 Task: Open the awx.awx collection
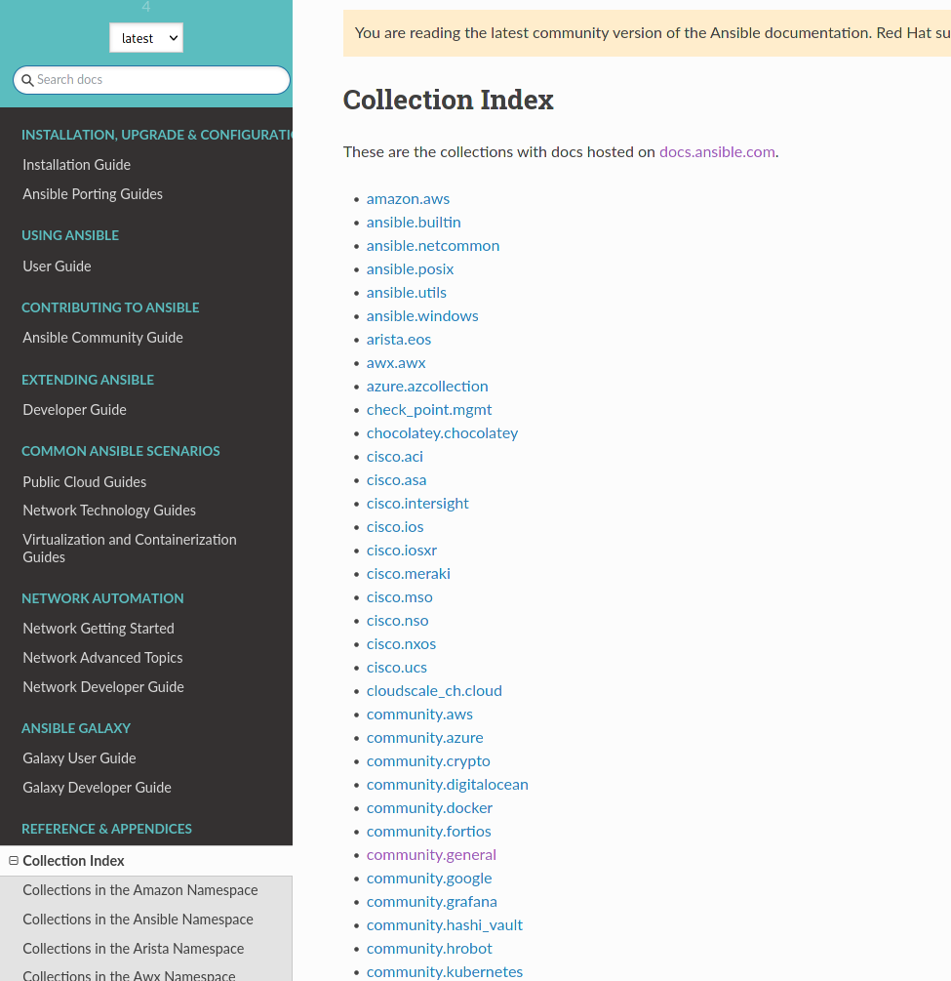[396, 363]
